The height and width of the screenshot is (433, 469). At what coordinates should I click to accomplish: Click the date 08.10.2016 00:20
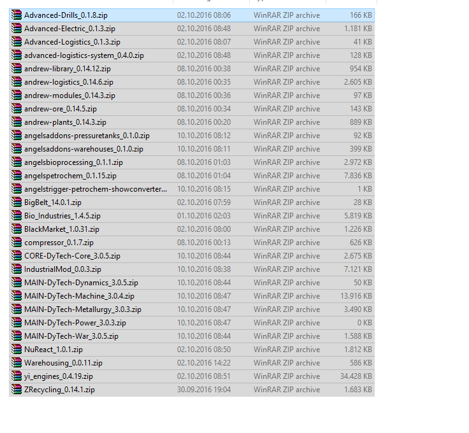pyautogui.click(x=204, y=122)
